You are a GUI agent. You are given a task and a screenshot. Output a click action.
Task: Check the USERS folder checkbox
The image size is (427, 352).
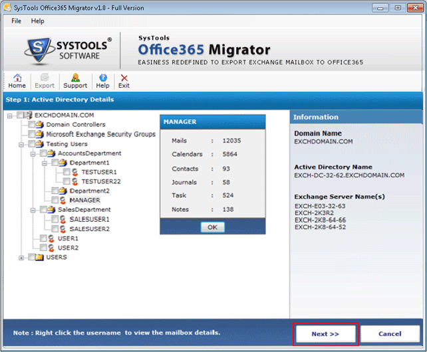click(x=31, y=257)
